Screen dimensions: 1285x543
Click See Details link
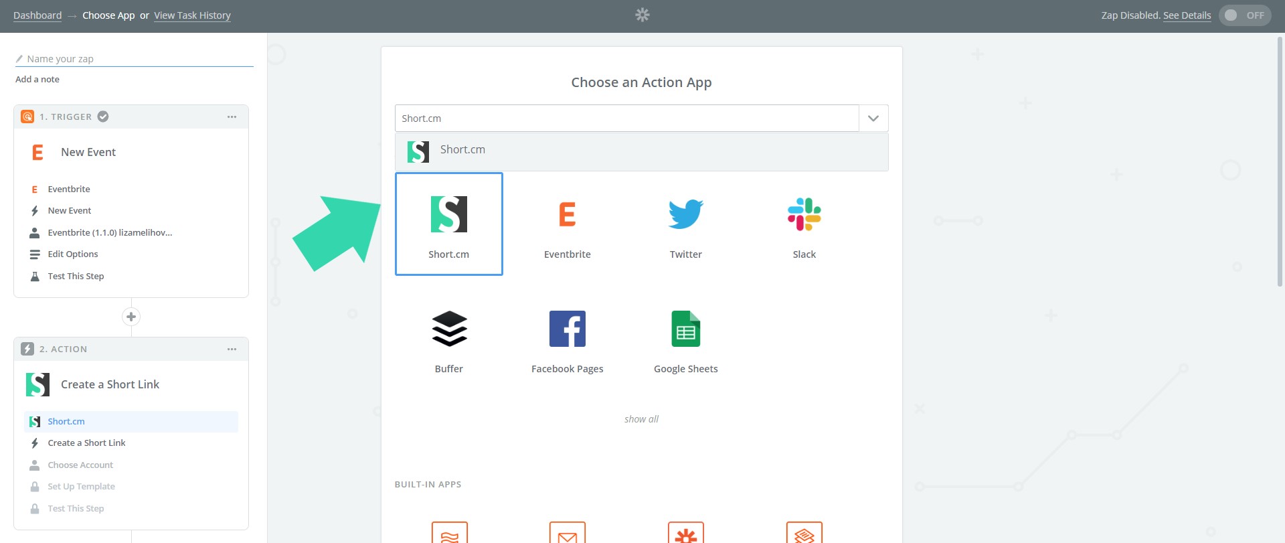[1187, 15]
